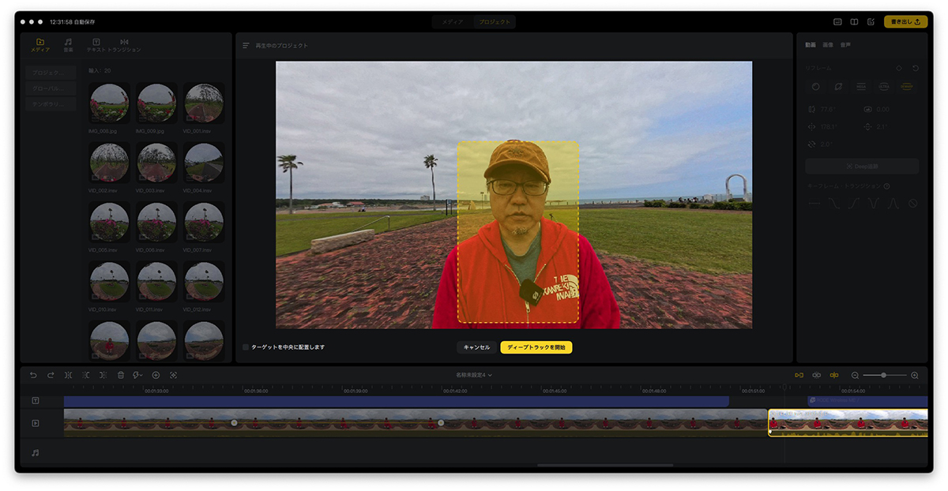
Task: Click the 書き出し export button
Action: click(x=905, y=22)
